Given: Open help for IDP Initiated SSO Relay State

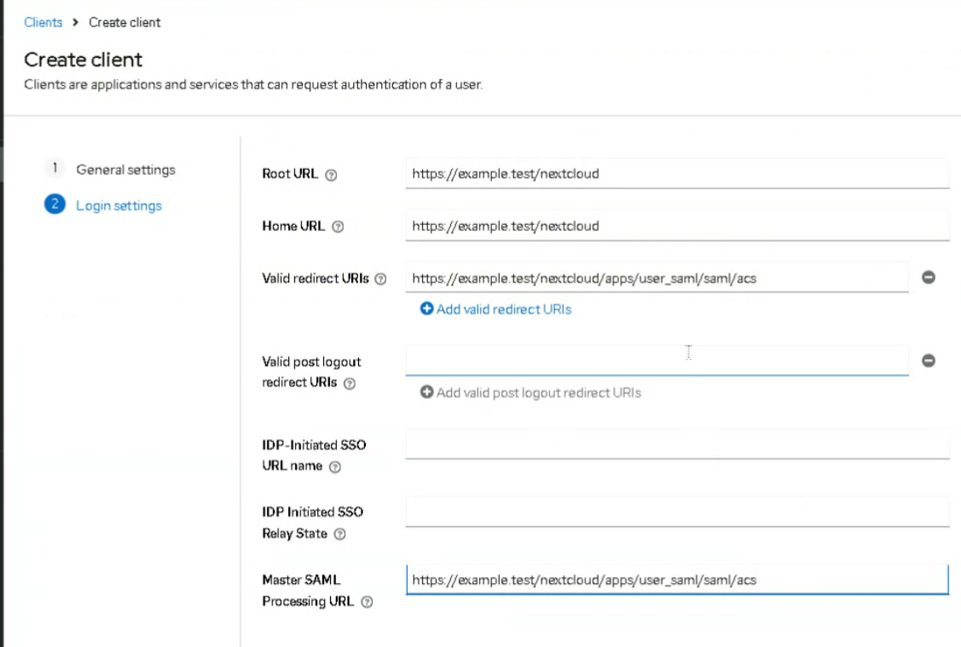Looking at the screenshot, I should (x=339, y=534).
